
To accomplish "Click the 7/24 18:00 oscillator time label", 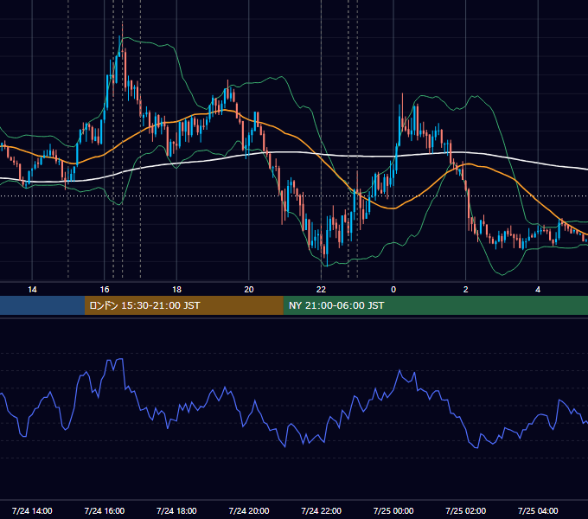I will [x=176, y=510].
